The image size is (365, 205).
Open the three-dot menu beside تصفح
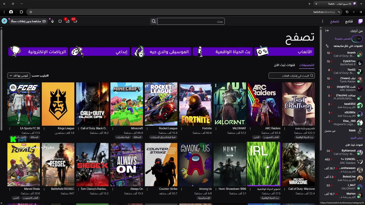323,21
